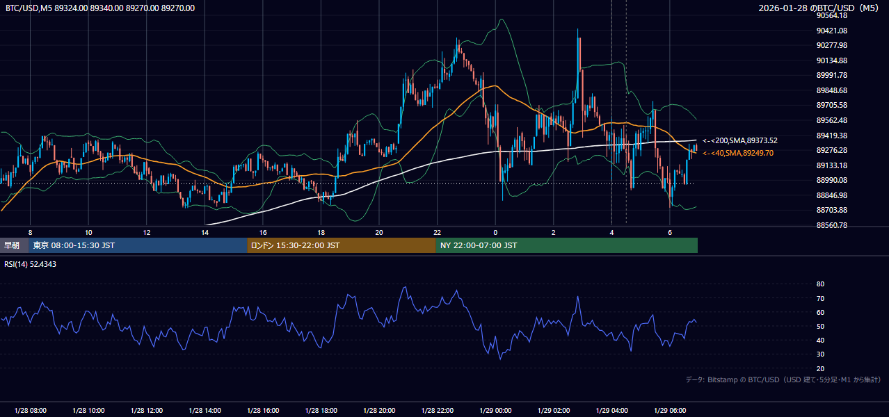889x417 pixels.
Task: Click the price axis value 89705.58
Action: click(x=832, y=105)
